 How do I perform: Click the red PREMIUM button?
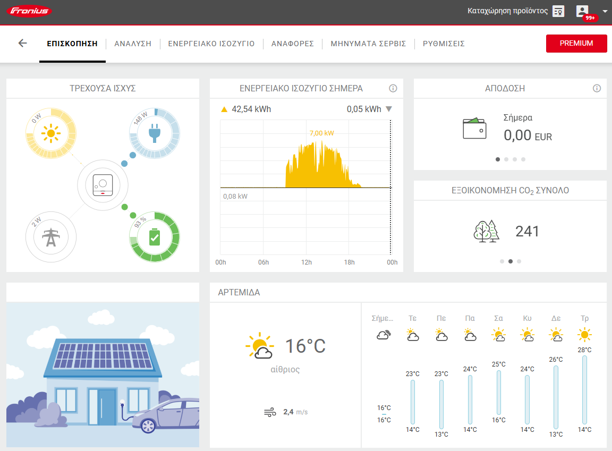pos(576,43)
